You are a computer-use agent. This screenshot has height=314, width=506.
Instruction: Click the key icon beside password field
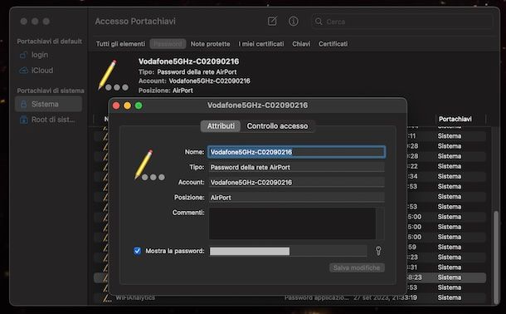tap(378, 251)
